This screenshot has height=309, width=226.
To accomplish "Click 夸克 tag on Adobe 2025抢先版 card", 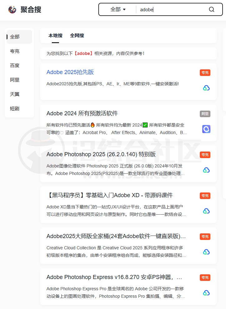I will pos(205,73).
